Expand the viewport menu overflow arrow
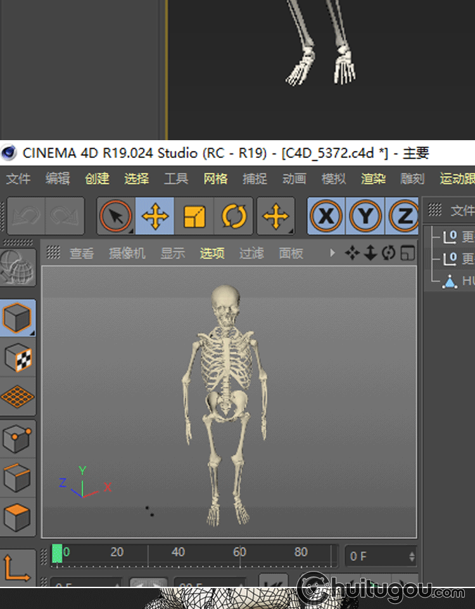 pos(332,254)
